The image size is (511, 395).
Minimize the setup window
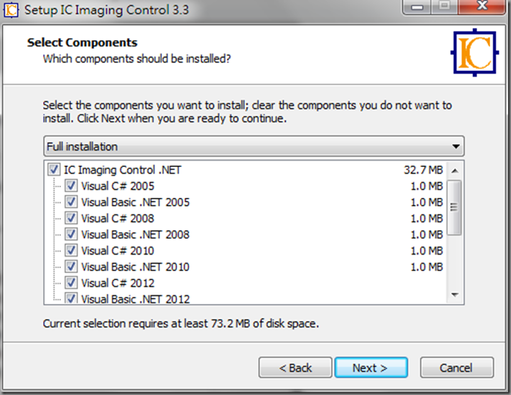(417, 6)
